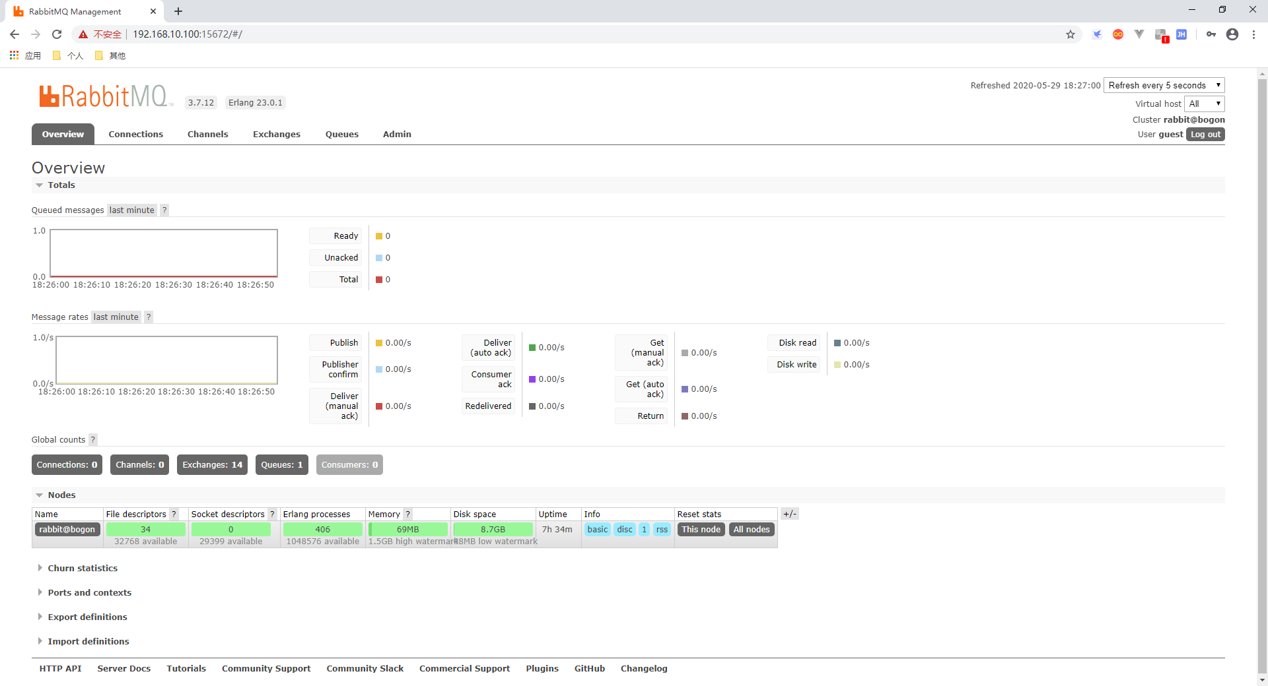Viewport: 1268px width, 686px height.
Task: Toggle node table columns with +/-
Action: coord(790,514)
